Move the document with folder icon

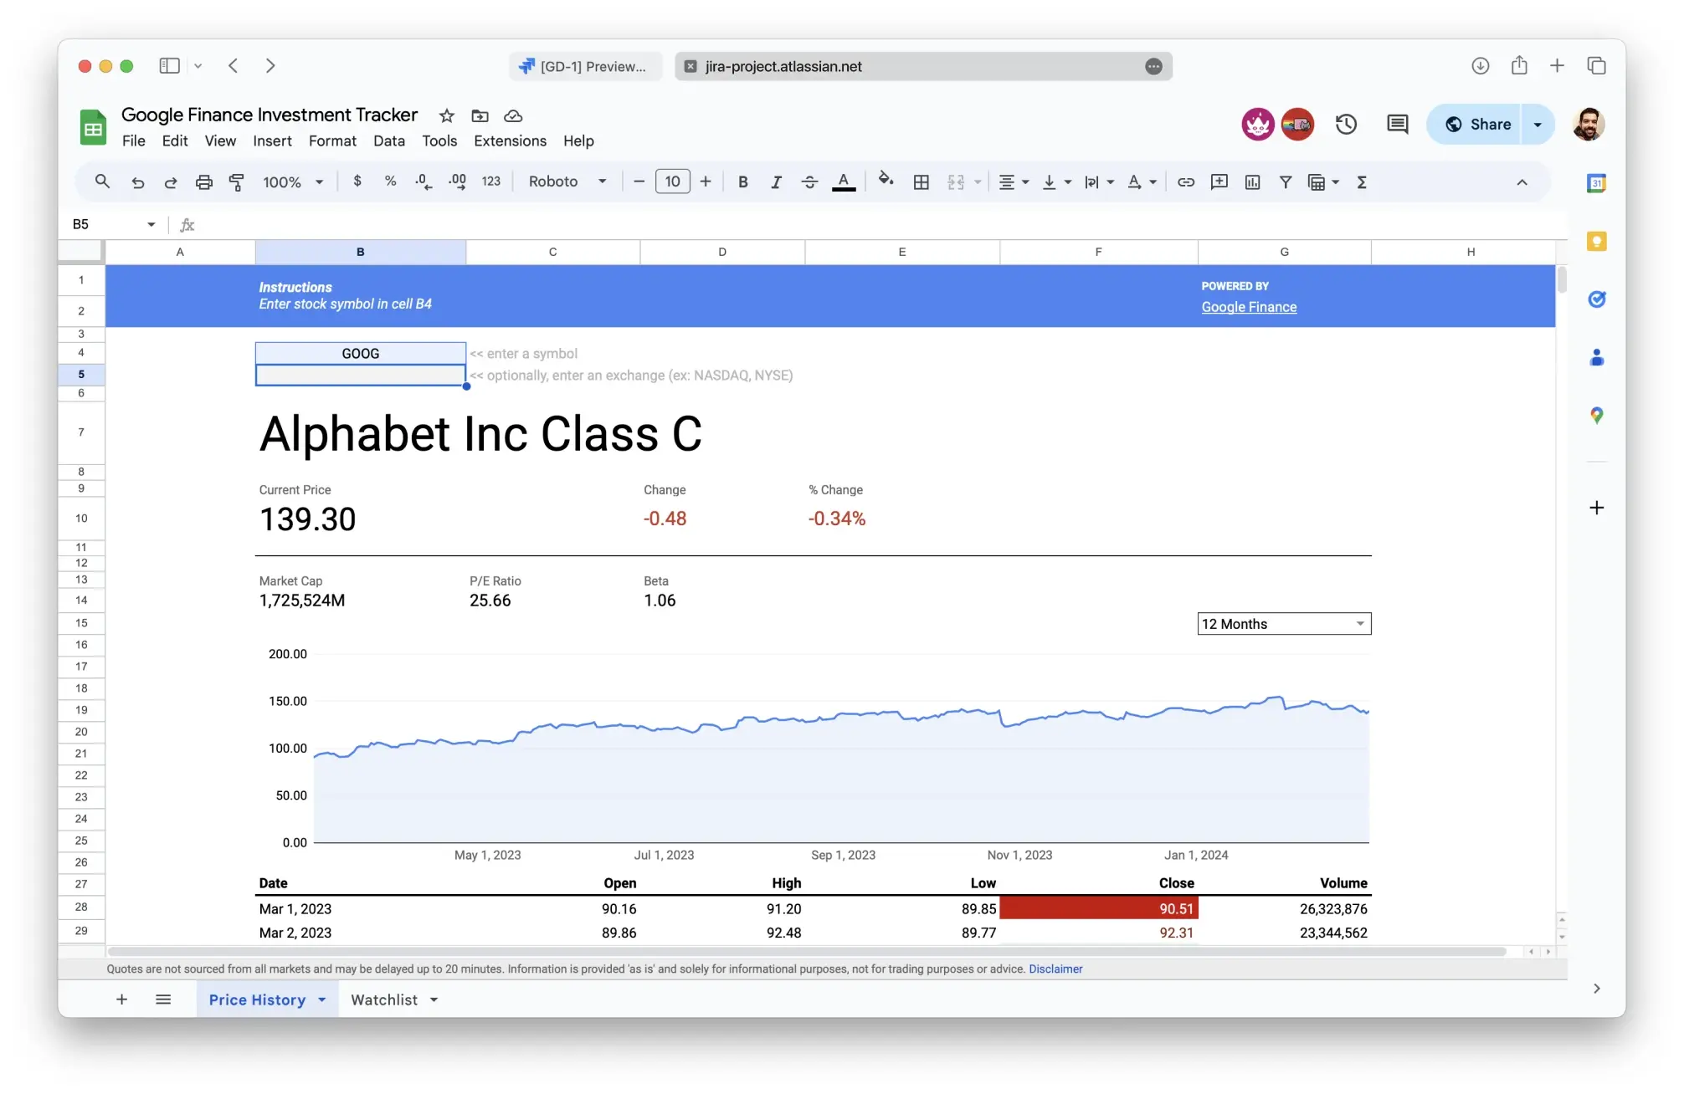point(480,115)
